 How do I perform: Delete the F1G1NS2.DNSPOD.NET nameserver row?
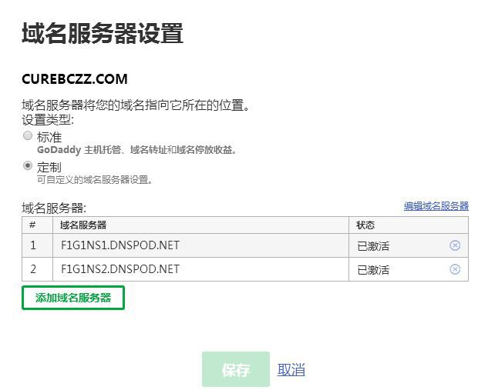click(455, 269)
